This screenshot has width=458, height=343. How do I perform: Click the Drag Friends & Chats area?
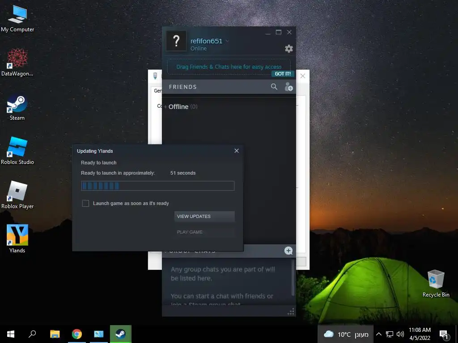229,67
